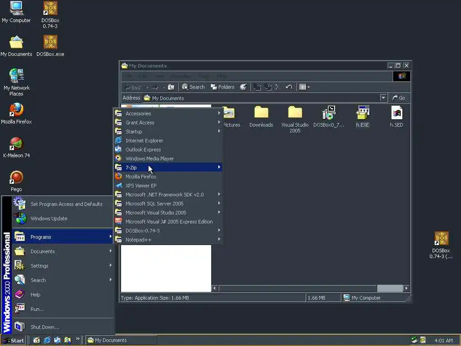Launch K-Meleon 74 desktop shortcut
Image resolution: width=461 pixels, height=346 pixels.
pos(17,147)
